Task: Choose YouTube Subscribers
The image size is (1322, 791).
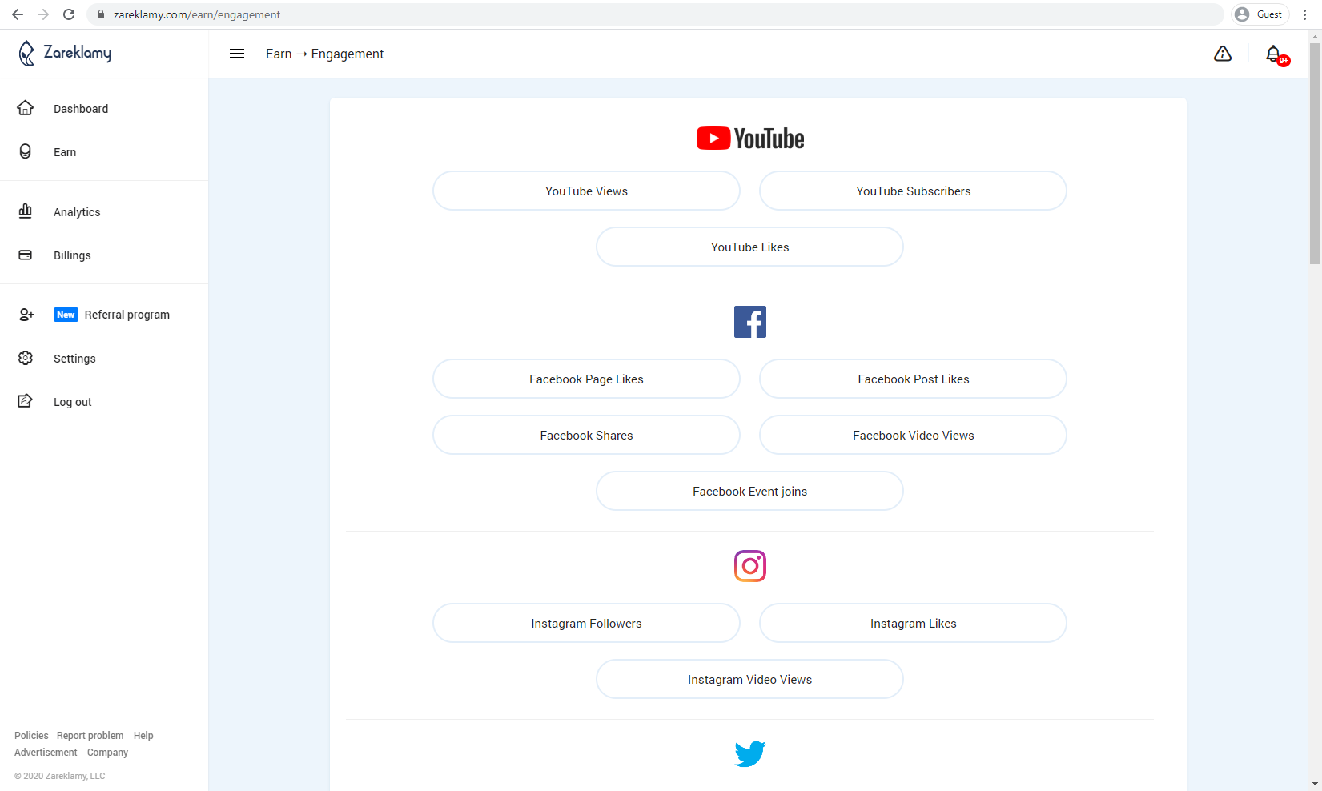Action: click(913, 191)
